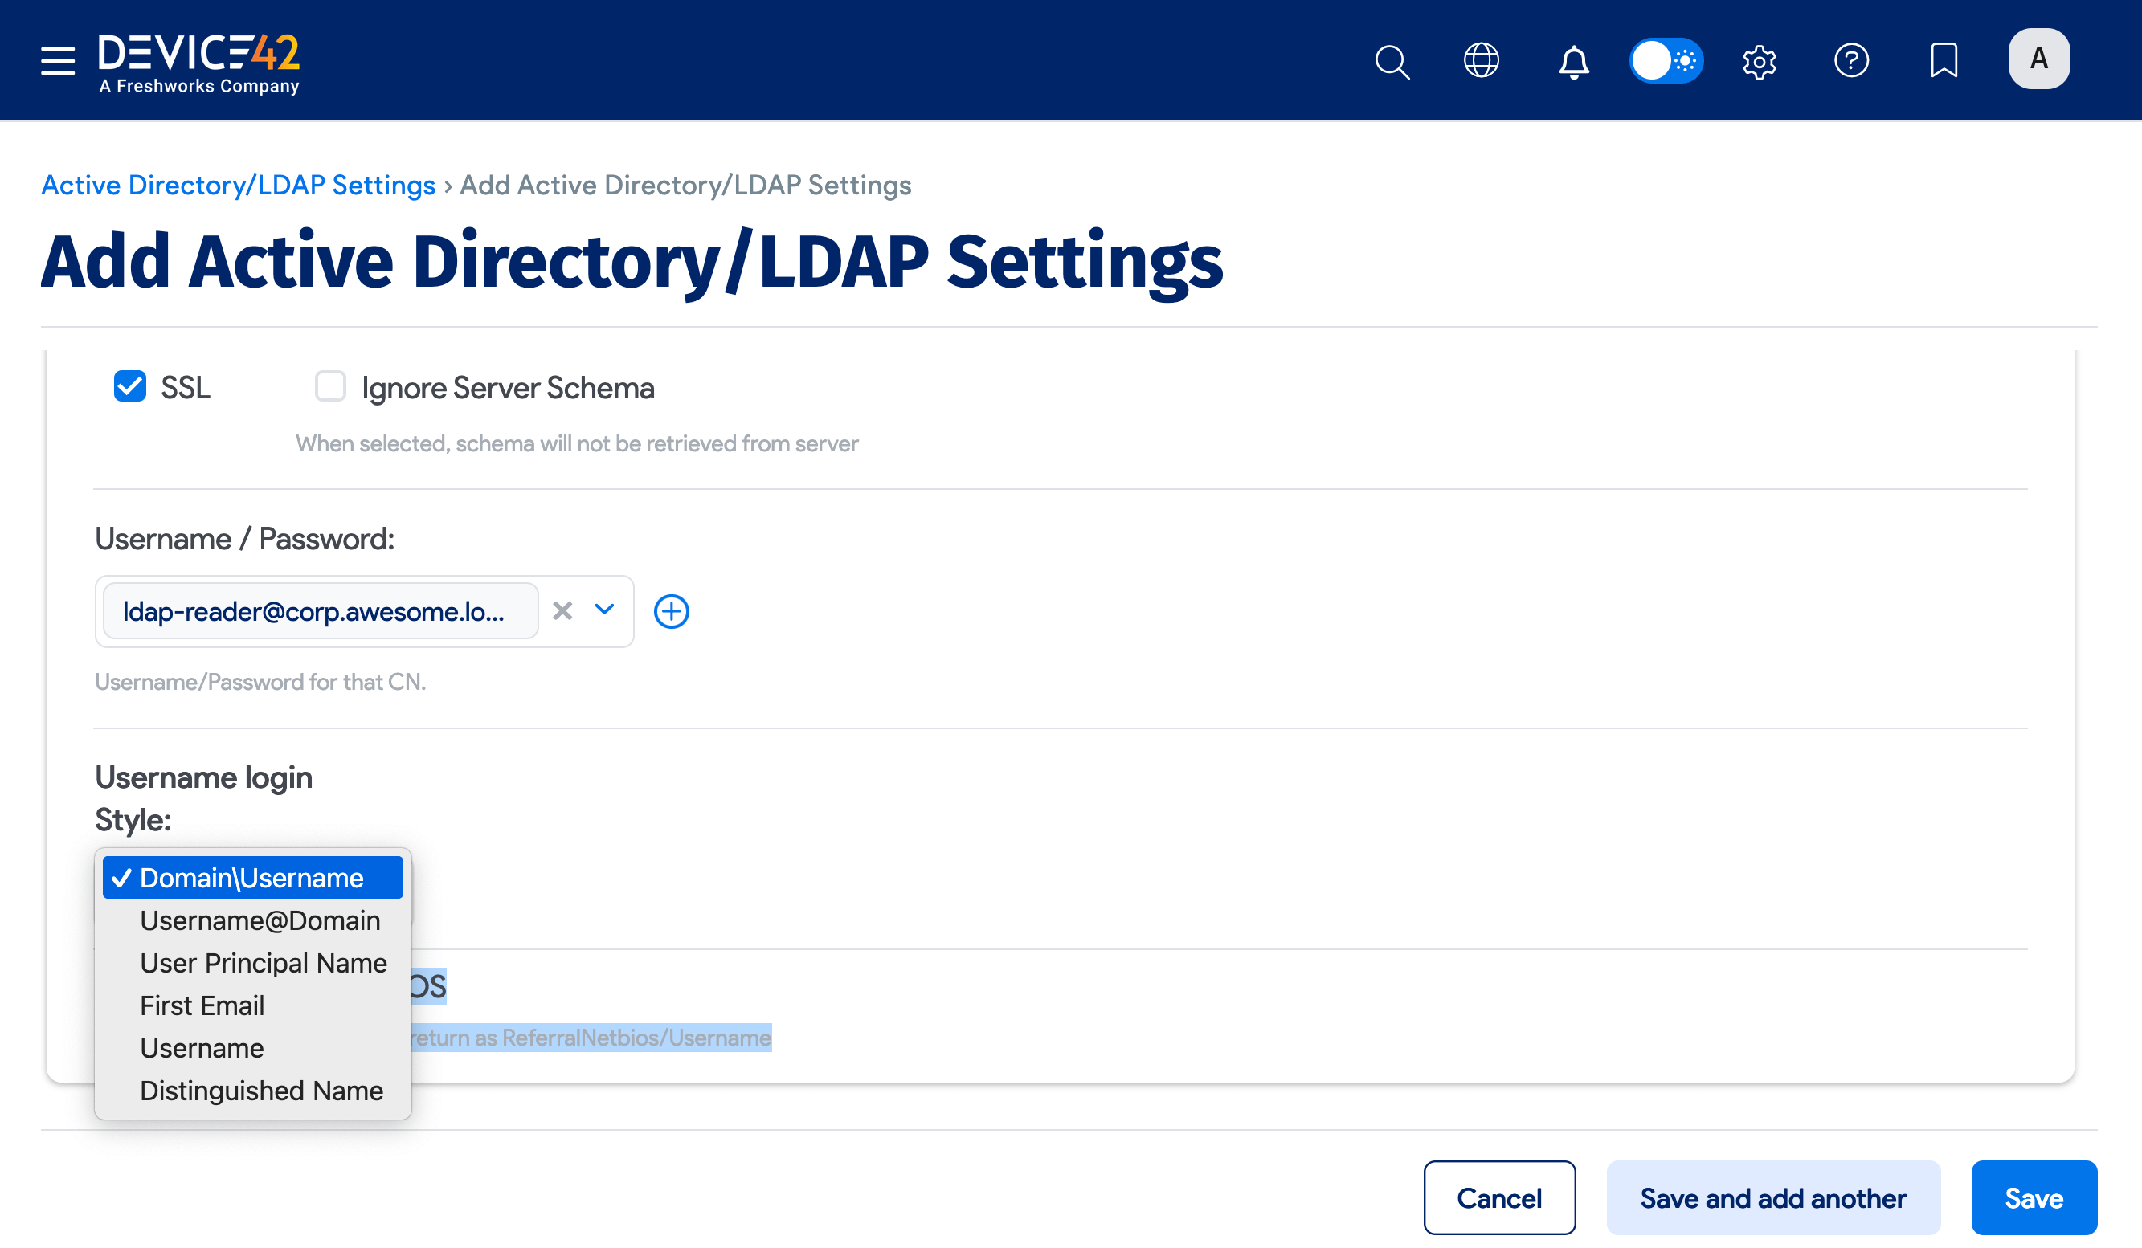Switch the light/dark theme toggle

coord(1667,60)
